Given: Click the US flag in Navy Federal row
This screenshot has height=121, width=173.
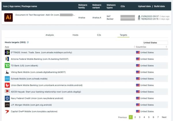Looking at the screenshot, I should [x=138, y=98].
